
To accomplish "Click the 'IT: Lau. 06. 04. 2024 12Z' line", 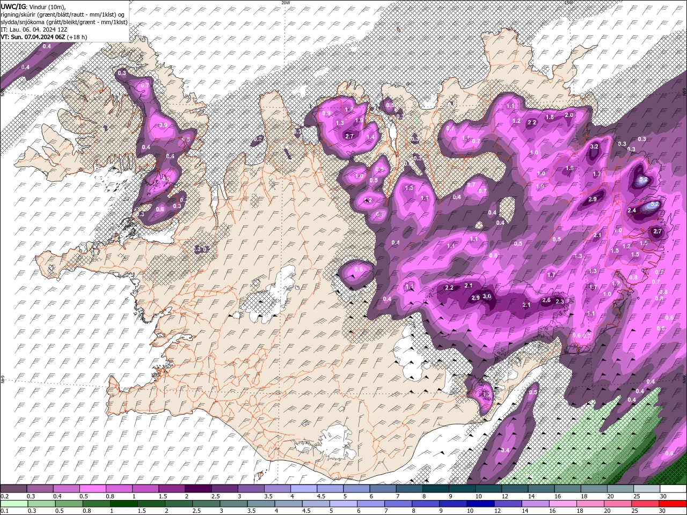I will (x=34, y=30).
